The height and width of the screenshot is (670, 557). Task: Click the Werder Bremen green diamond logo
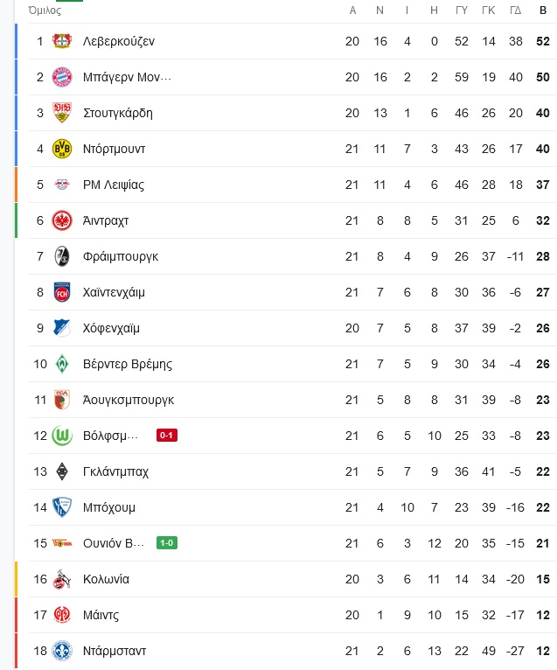[x=62, y=364]
